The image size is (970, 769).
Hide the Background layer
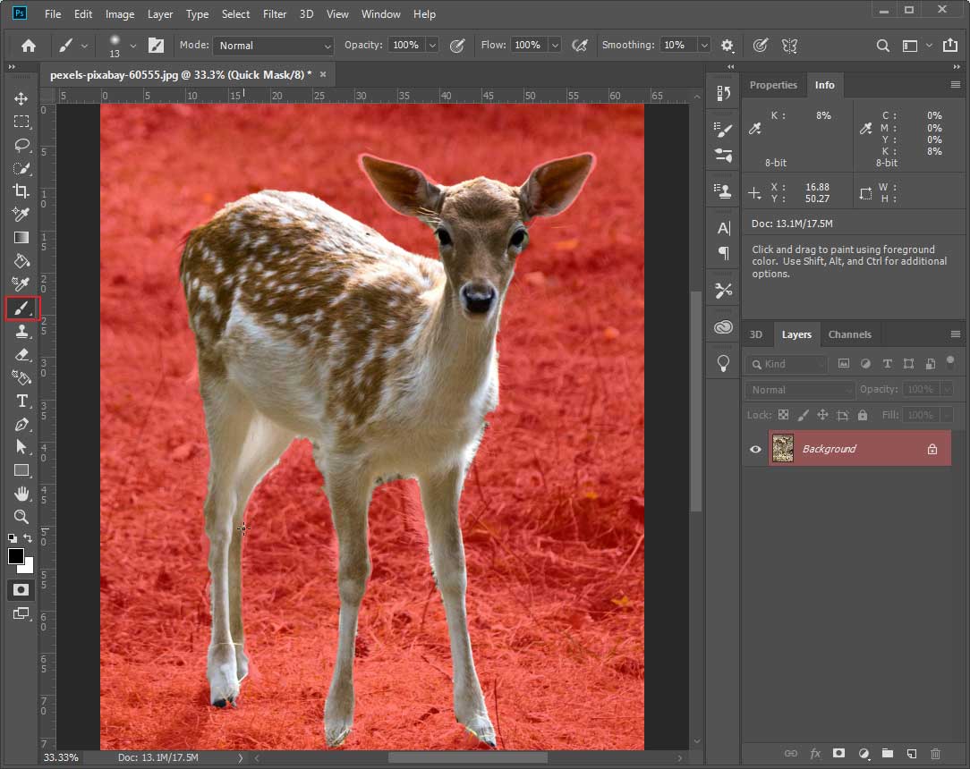click(755, 449)
